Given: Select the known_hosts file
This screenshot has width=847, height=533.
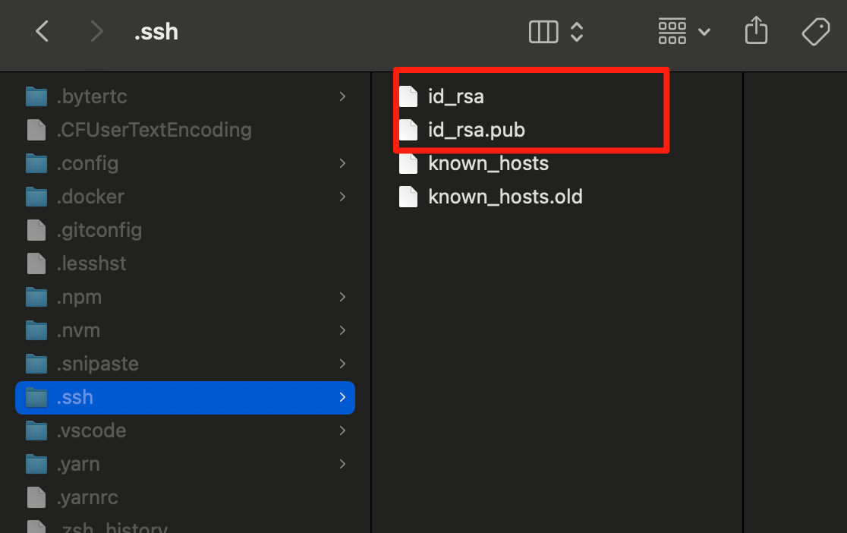Looking at the screenshot, I should point(488,164).
